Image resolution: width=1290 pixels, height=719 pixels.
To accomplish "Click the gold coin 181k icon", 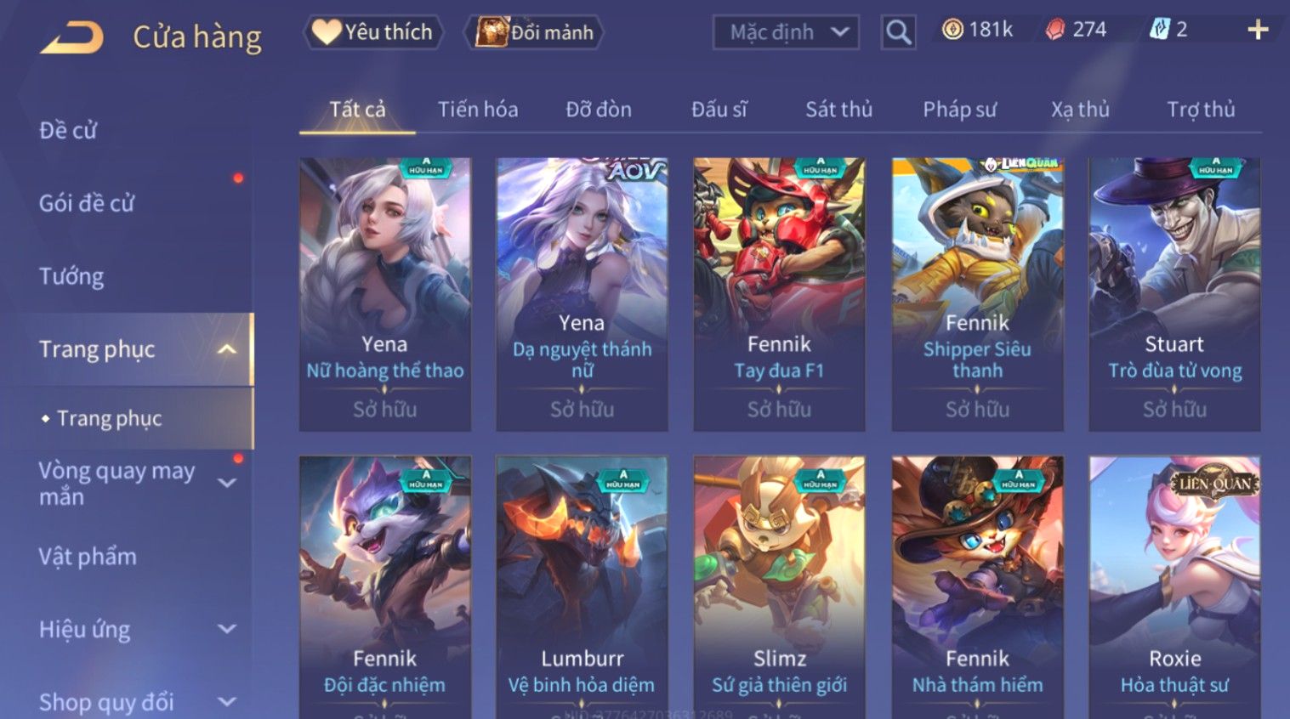I will pyautogui.click(x=952, y=30).
